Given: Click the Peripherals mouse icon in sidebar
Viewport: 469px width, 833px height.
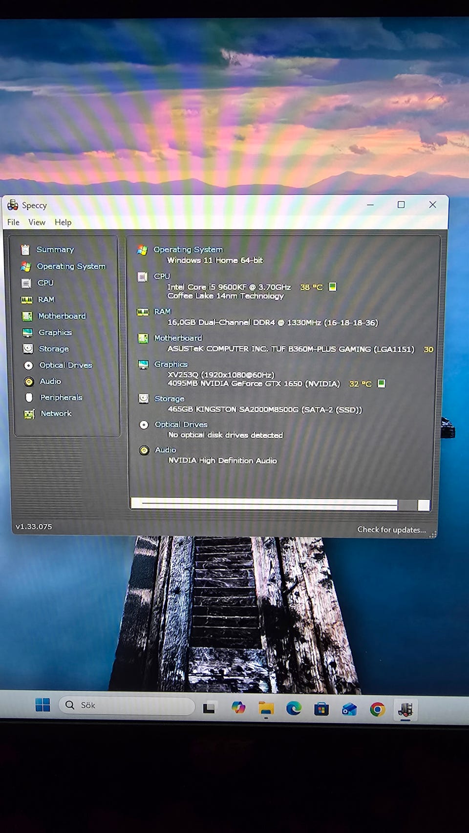Looking at the screenshot, I should point(29,398).
